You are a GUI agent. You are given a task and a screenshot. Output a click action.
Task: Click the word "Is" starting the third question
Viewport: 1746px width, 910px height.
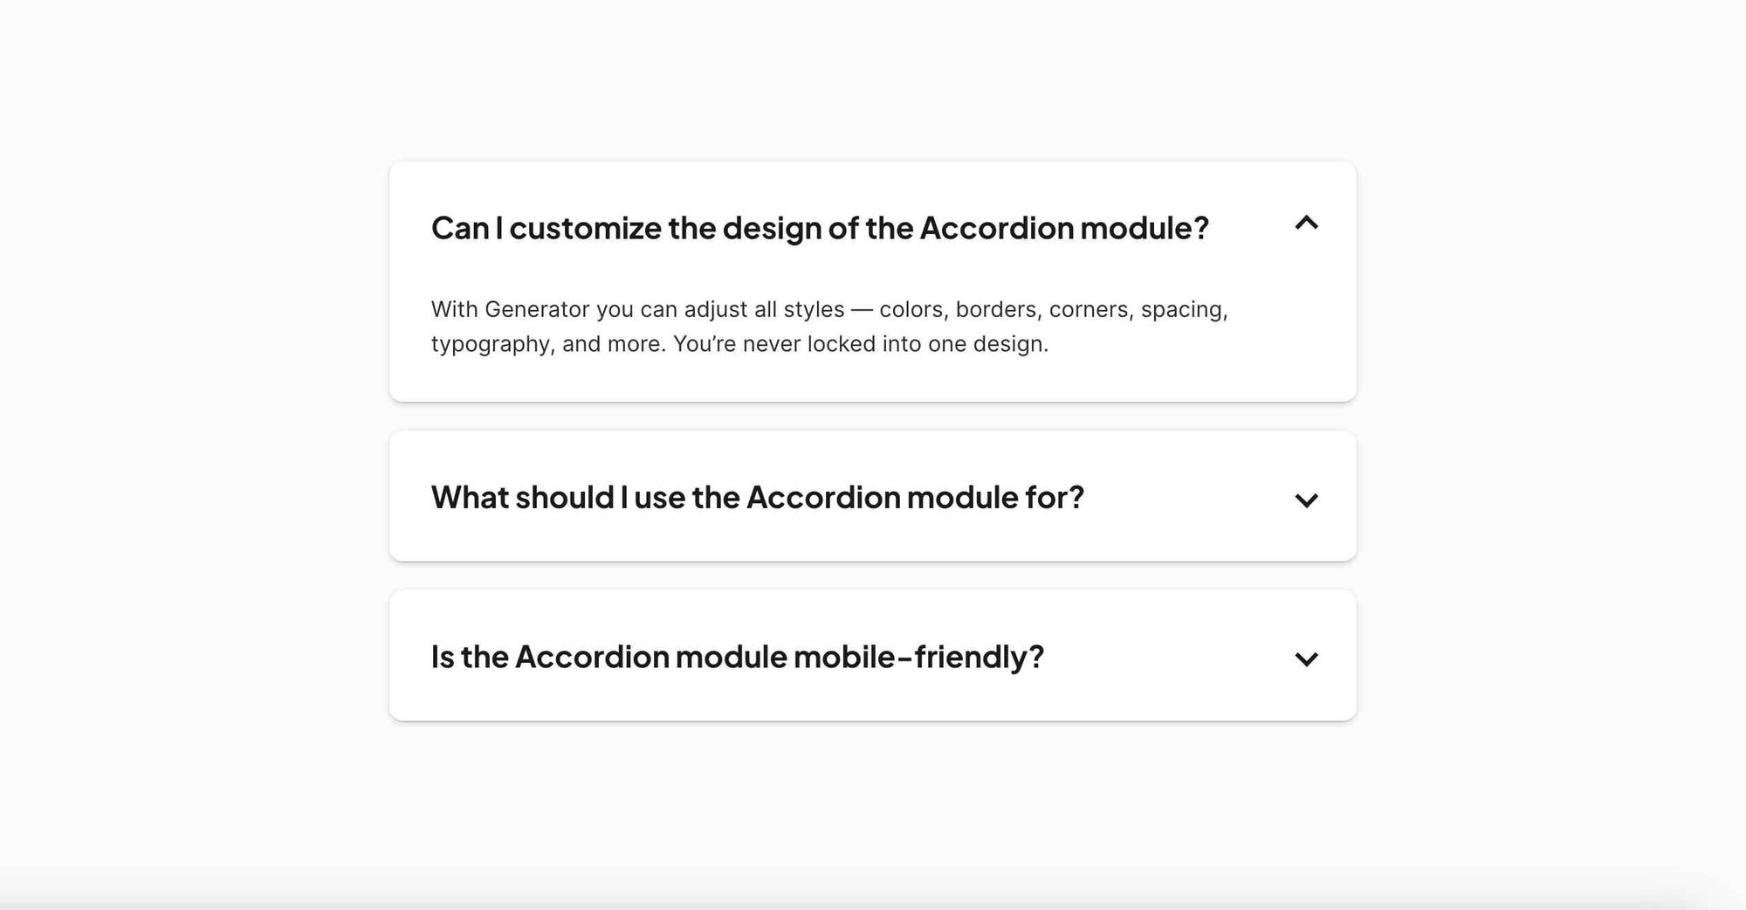pos(443,657)
